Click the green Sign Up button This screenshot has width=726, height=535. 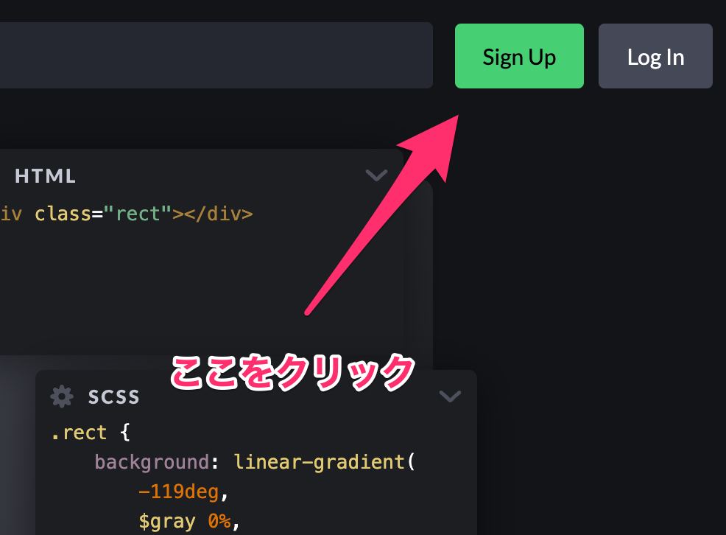click(x=519, y=56)
